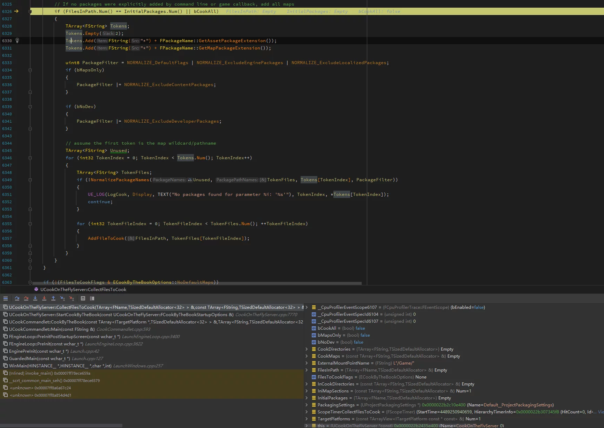Expand the PackagingSettings variable node
This screenshot has width=604, height=428.
coord(307,405)
